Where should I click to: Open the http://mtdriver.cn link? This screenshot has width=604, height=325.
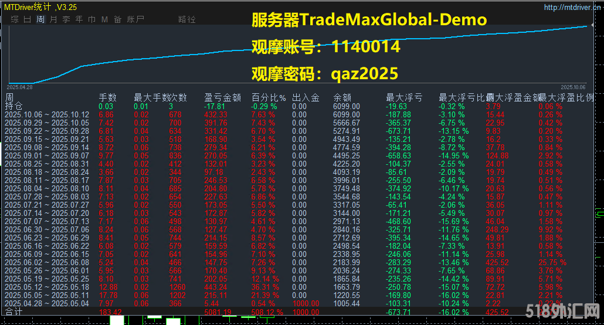click(x=572, y=7)
